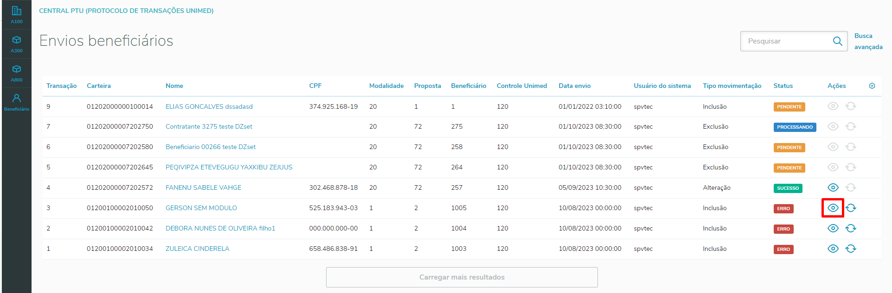892x293 pixels.
Task: Click the magnifier search icon
Action: click(x=837, y=41)
